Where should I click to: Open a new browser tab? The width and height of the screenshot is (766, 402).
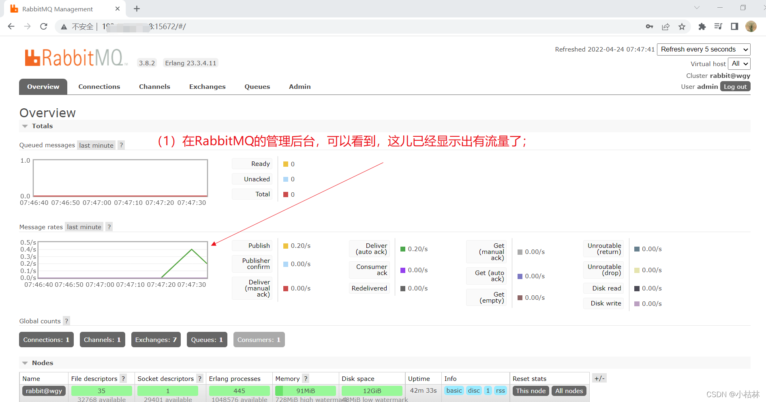137,9
